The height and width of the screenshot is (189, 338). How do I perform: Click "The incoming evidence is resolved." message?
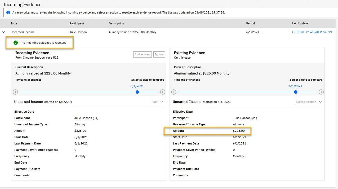click(x=44, y=43)
